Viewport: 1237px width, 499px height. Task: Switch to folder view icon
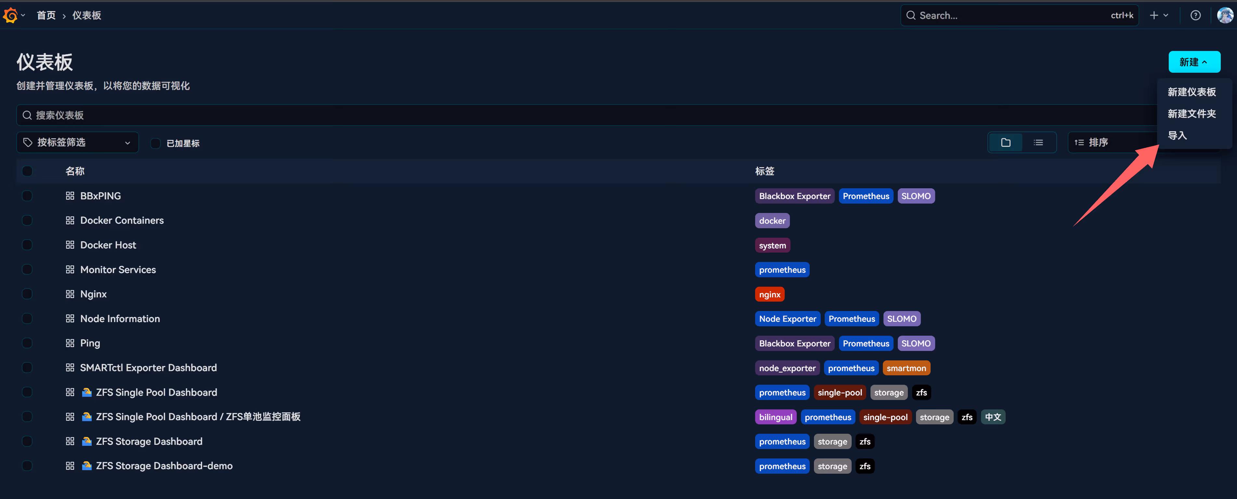point(1006,143)
